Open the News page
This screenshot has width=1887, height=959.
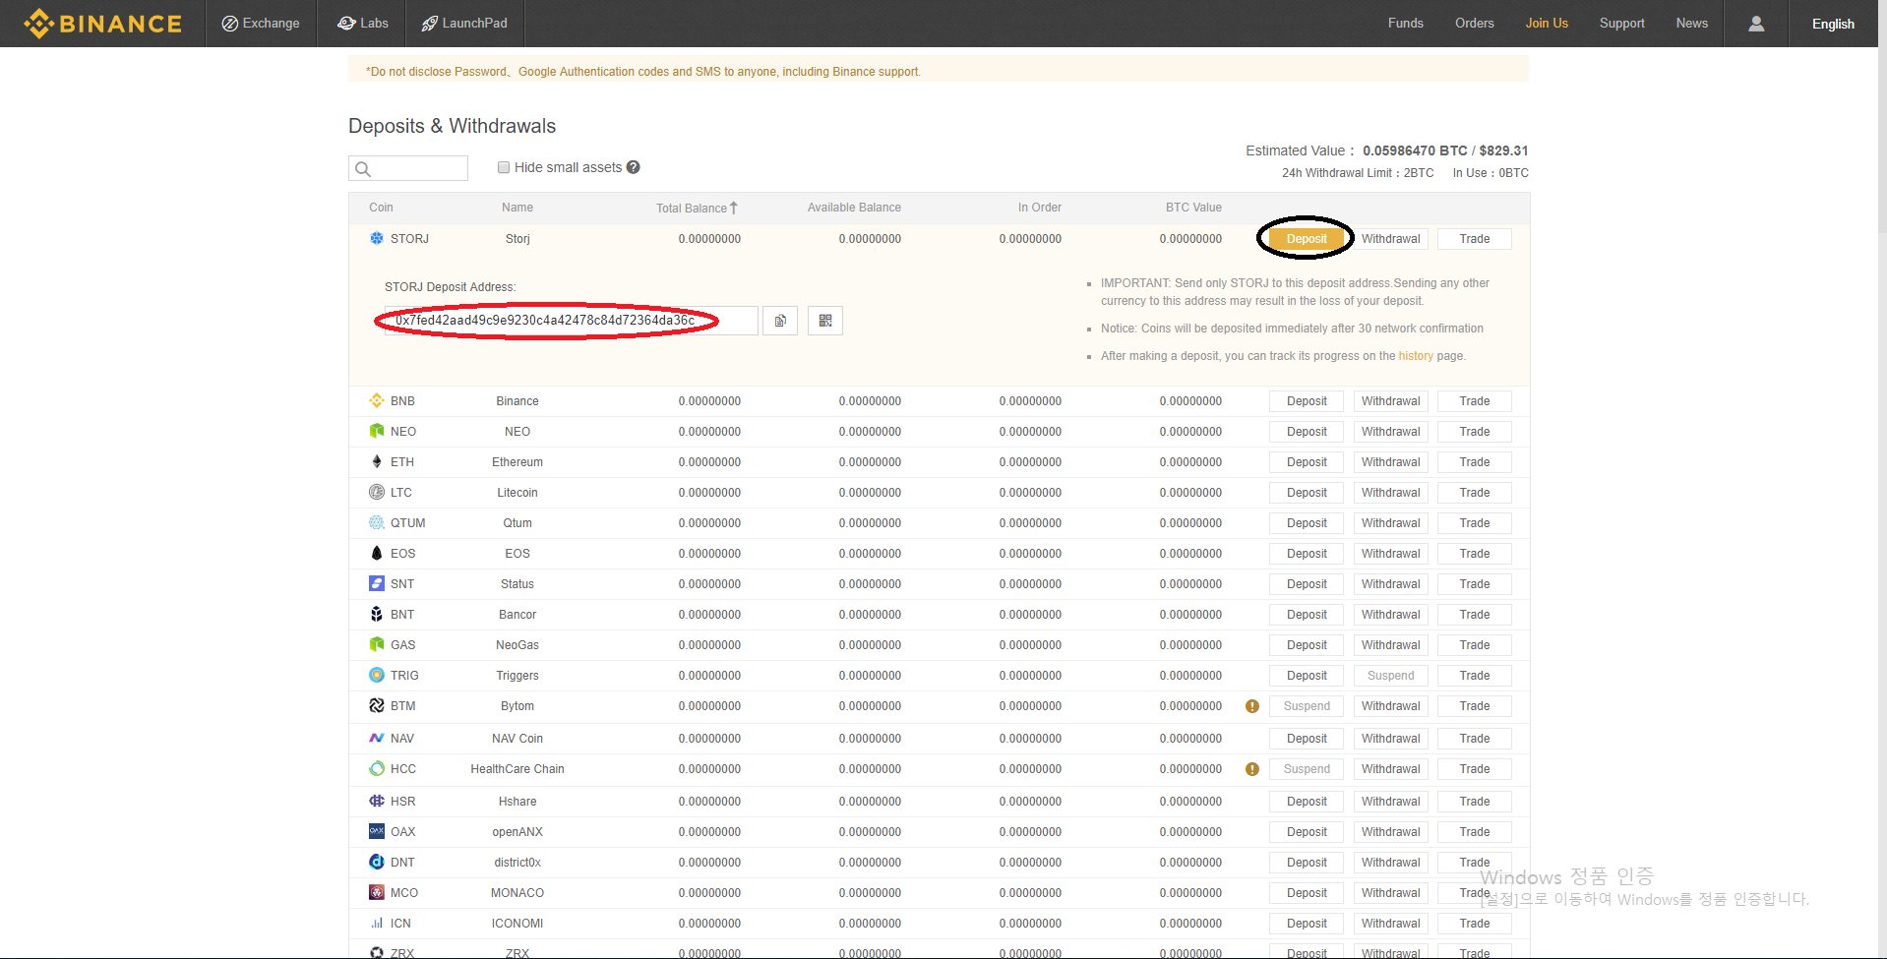[x=1691, y=24]
